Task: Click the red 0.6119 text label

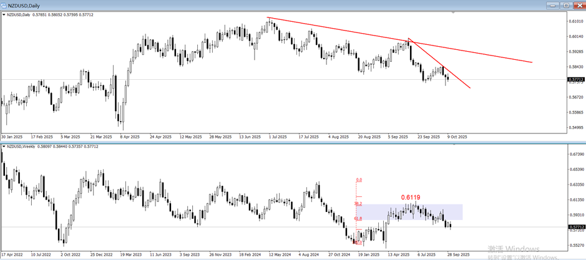Action: [410, 198]
